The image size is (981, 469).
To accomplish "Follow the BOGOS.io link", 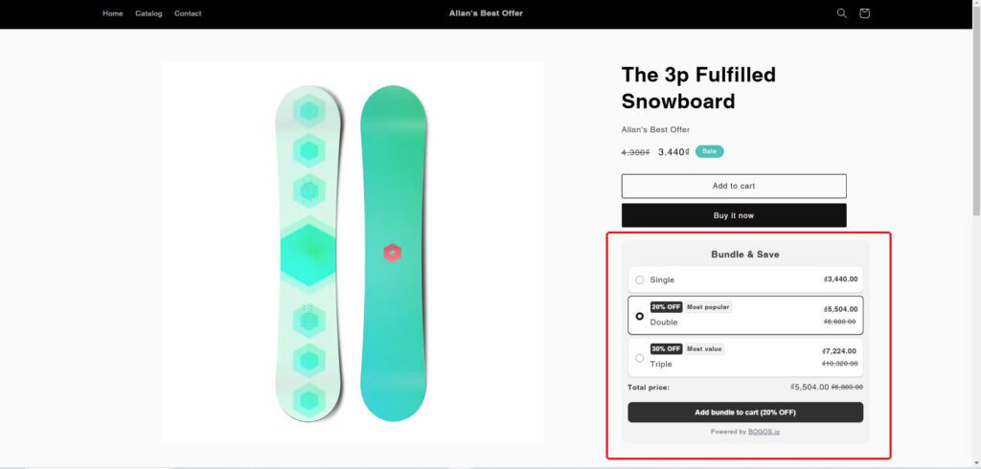I will [764, 432].
